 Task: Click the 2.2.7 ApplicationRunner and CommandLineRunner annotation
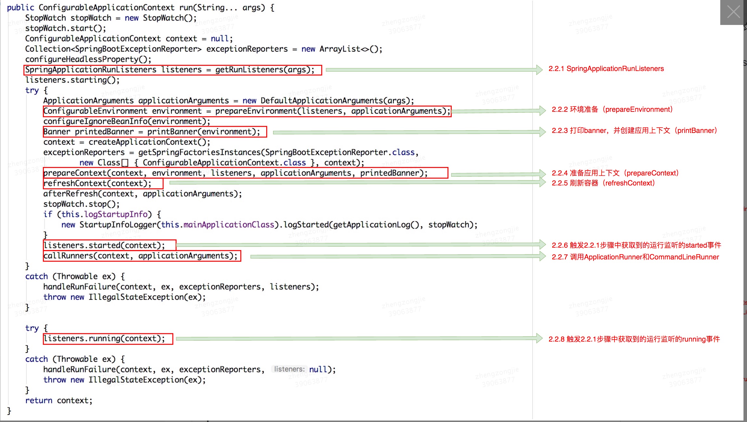pos(635,257)
